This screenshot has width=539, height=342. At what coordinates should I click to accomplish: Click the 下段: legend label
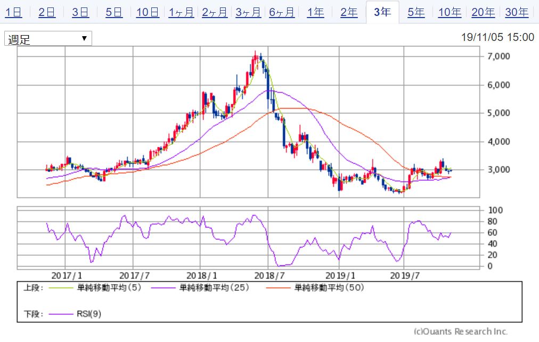point(34,314)
